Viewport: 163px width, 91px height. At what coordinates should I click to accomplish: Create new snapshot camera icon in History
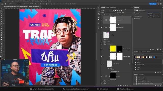tap(158, 86)
